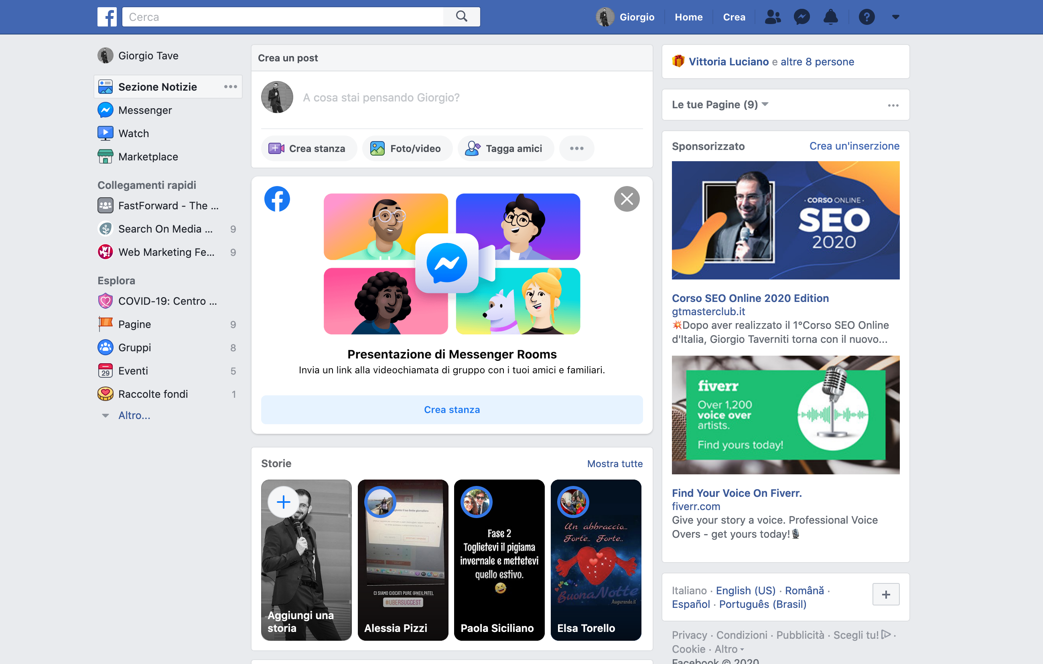Switch language to Español

[690, 604]
